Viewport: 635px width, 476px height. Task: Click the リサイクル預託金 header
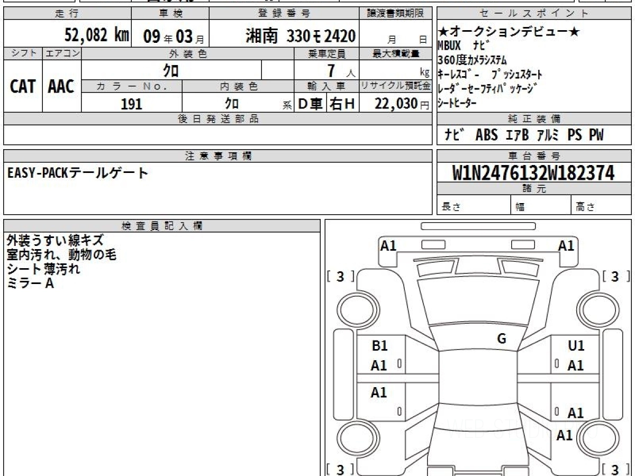tap(396, 86)
